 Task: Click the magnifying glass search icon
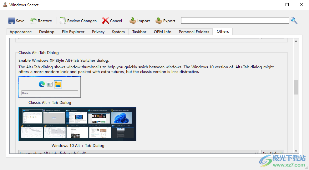[x=294, y=21]
